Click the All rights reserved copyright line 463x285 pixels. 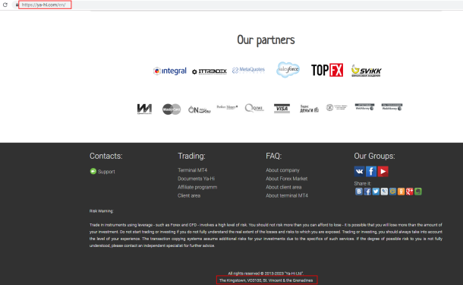pyautogui.click(x=266, y=274)
